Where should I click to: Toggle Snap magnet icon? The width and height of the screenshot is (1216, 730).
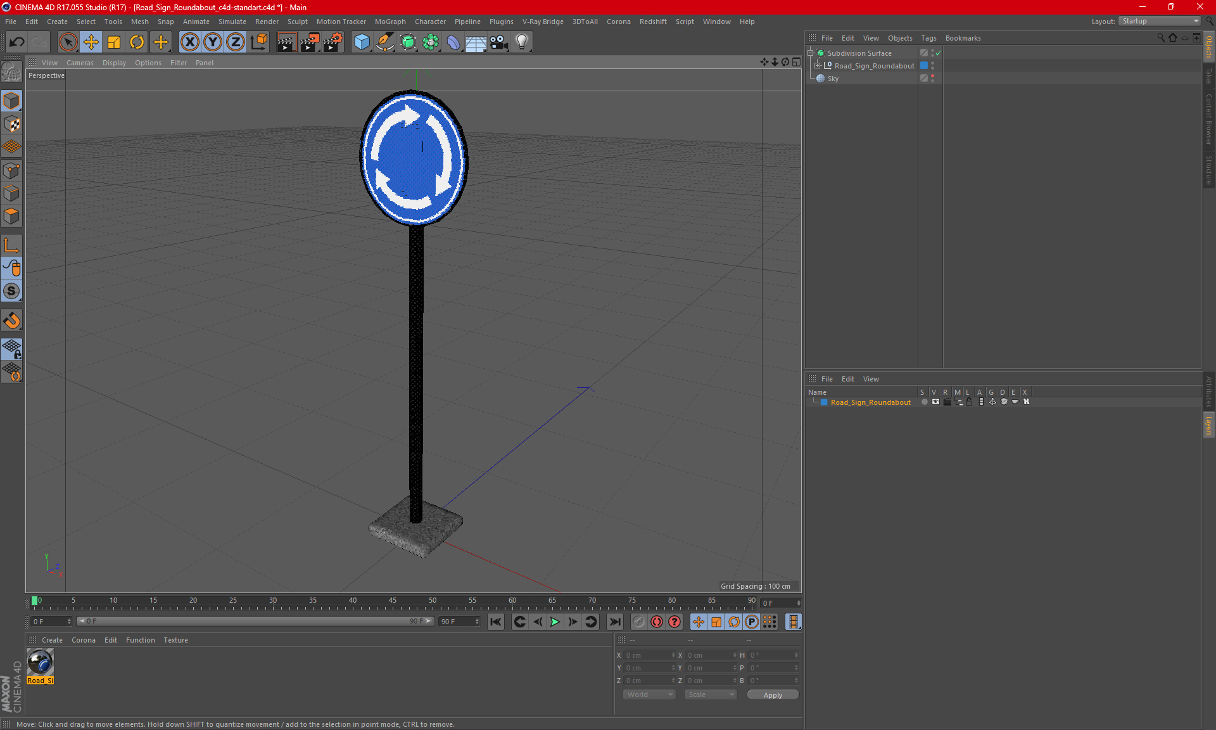(x=11, y=321)
